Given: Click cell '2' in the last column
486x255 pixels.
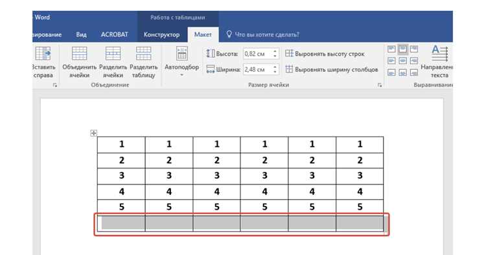Looking at the screenshot, I should coord(360,161).
